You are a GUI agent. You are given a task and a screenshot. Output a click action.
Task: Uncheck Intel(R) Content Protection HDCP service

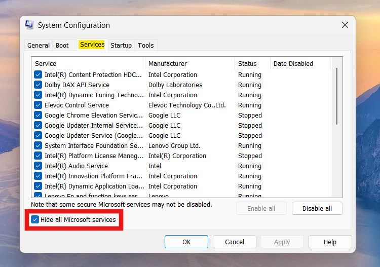(38, 74)
